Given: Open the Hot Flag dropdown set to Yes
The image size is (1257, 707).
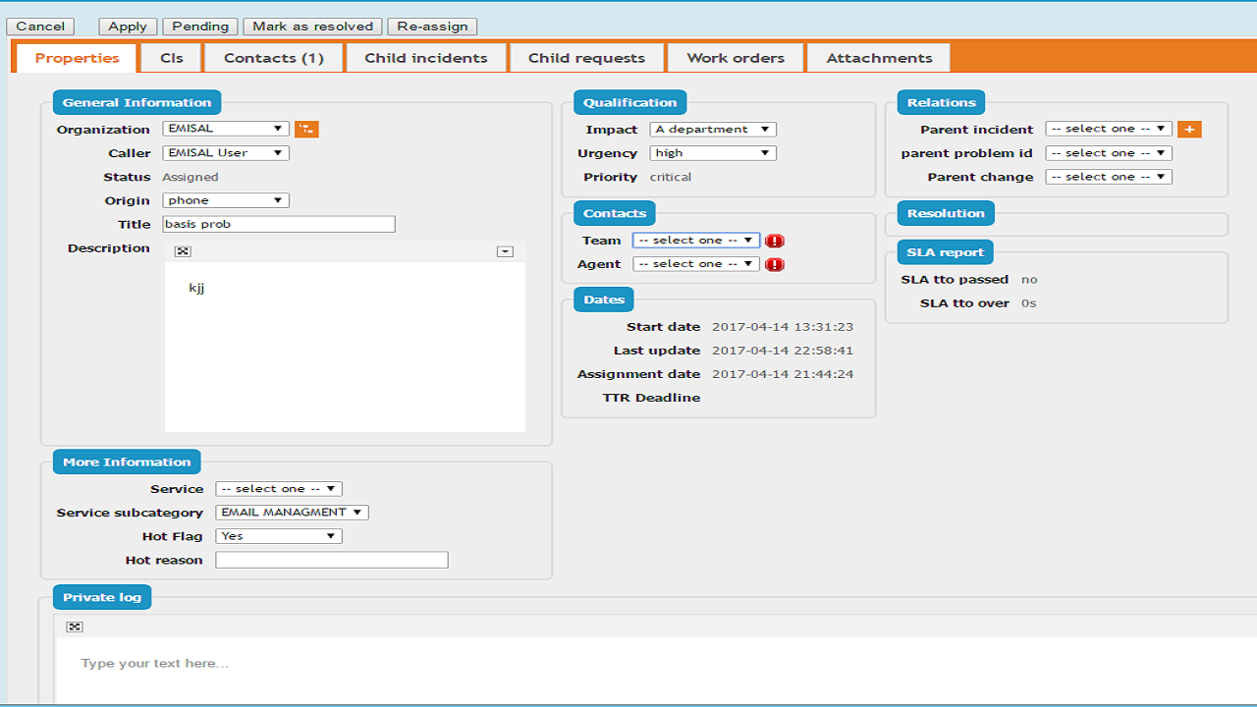Looking at the screenshot, I should click(x=279, y=536).
